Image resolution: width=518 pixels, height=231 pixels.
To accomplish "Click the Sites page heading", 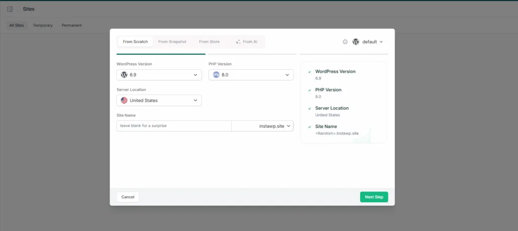I will (x=29, y=9).
